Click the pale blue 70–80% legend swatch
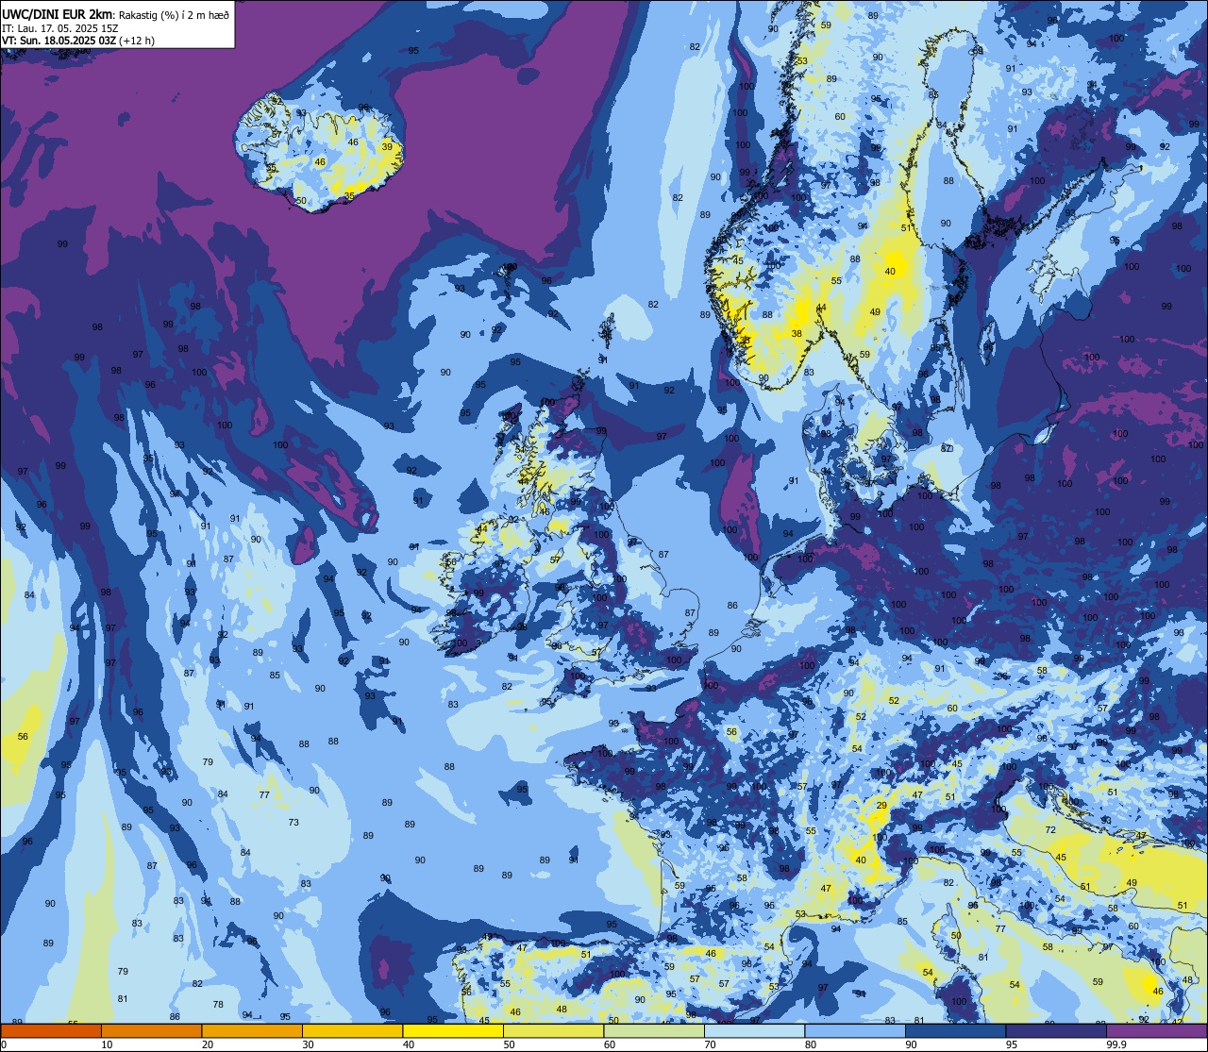1208x1052 pixels. coord(754,1030)
